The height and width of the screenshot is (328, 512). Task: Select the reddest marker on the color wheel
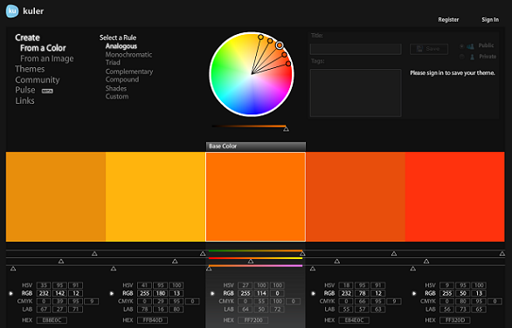[288, 64]
